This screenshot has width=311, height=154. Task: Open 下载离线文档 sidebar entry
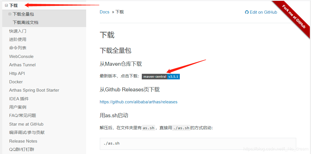point(25,23)
